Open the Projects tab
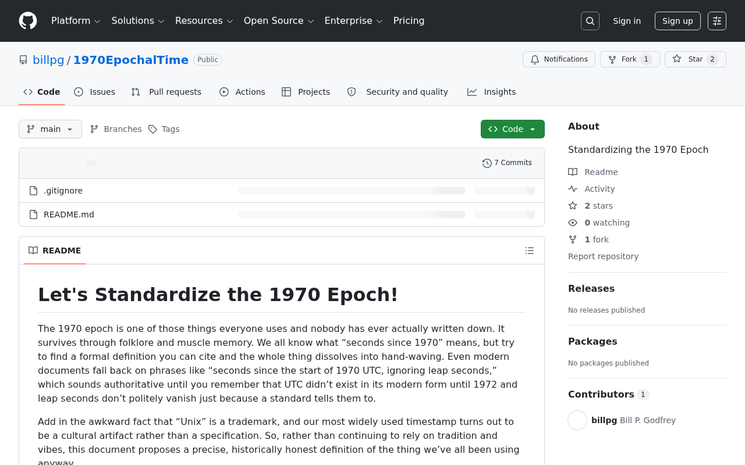The height and width of the screenshot is (465, 745). tap(306, 92)
